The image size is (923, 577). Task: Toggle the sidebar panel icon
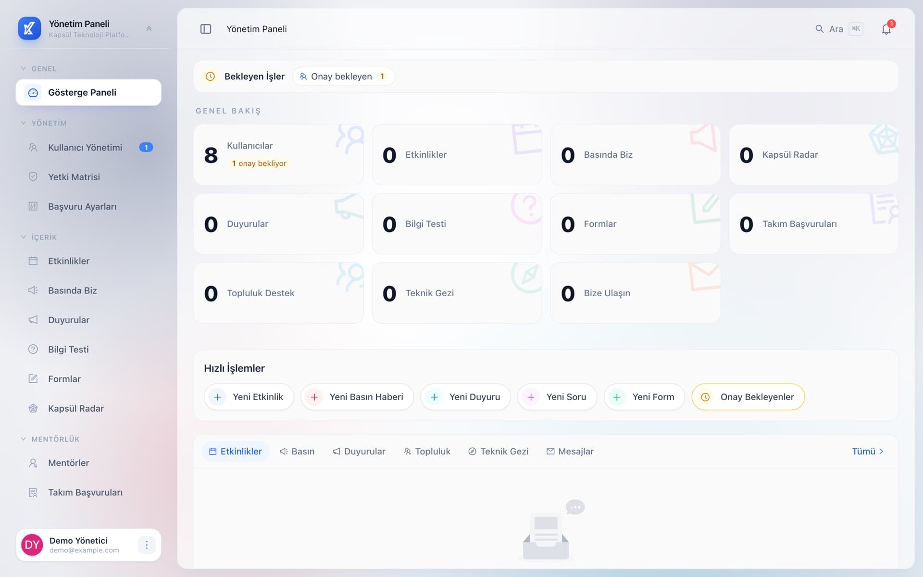206,29
